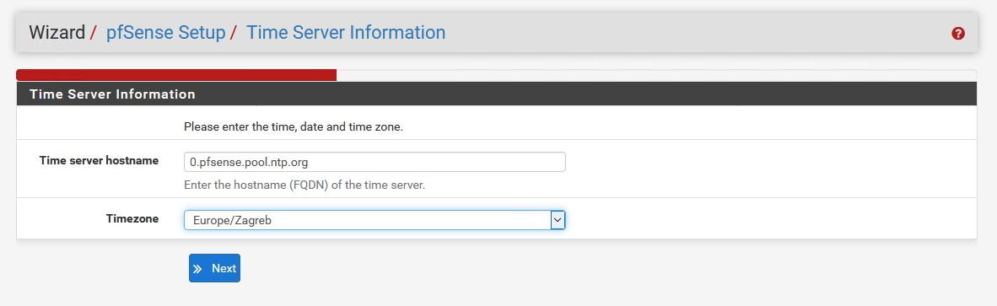Viewport: 997px width, 306px height.
Task: Click the 'Enter the hostname (FQDN)' help text
Action: 304,185
